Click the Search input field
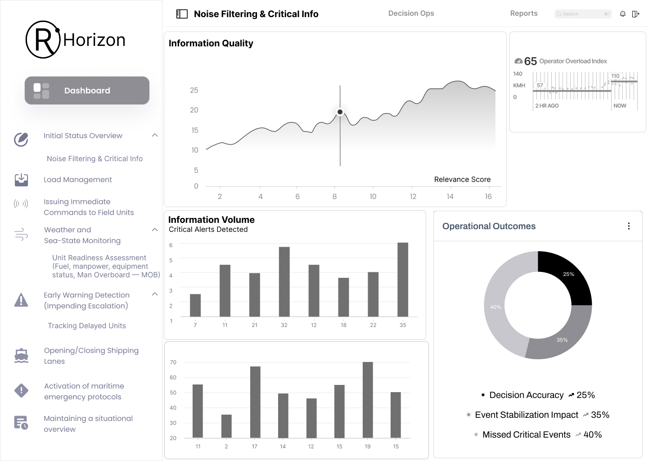The width and height of the screenshot is (648, 461). (x=582, y=14)
